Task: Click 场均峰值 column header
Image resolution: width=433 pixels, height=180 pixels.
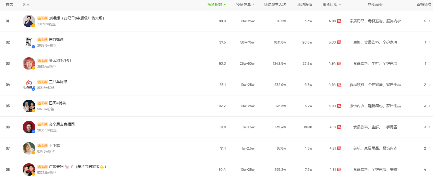Action: (x=305, y=5)
